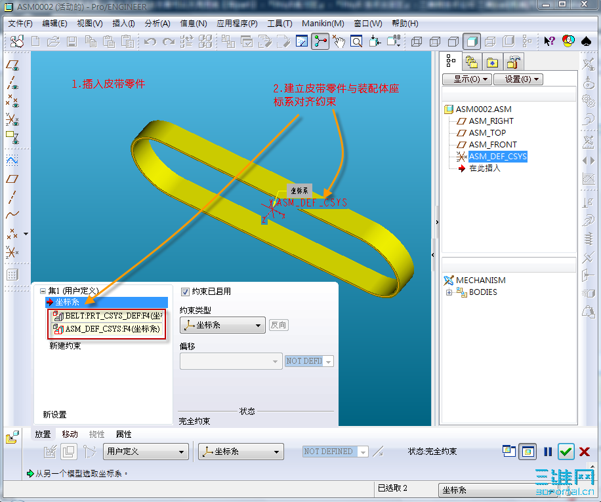Click the context help arrow-question icon
601x502 pixels.
pos(549,41)
